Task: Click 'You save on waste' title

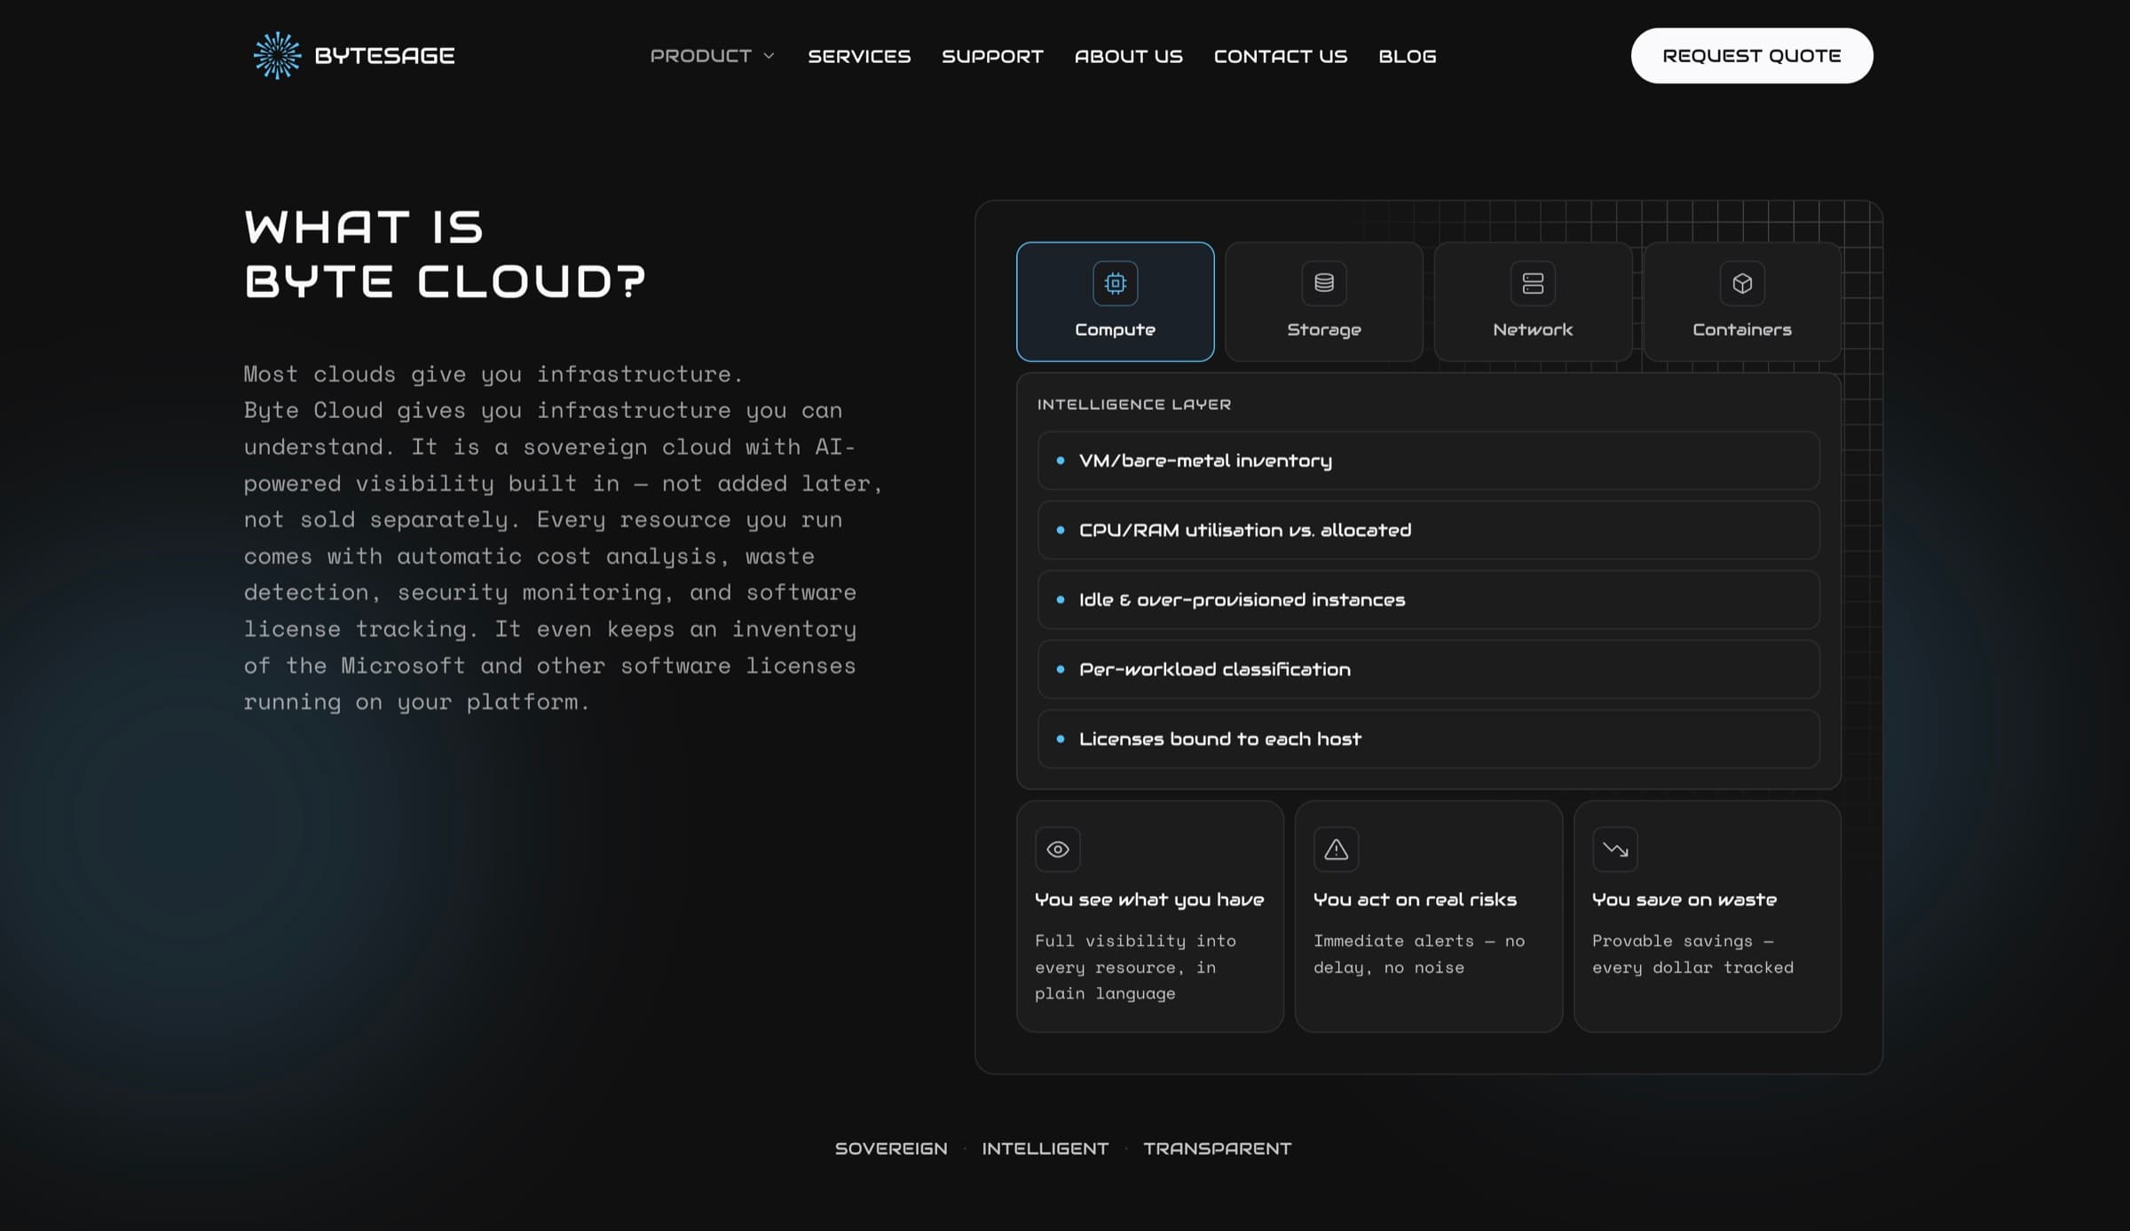Action: tap(1684, 900)
